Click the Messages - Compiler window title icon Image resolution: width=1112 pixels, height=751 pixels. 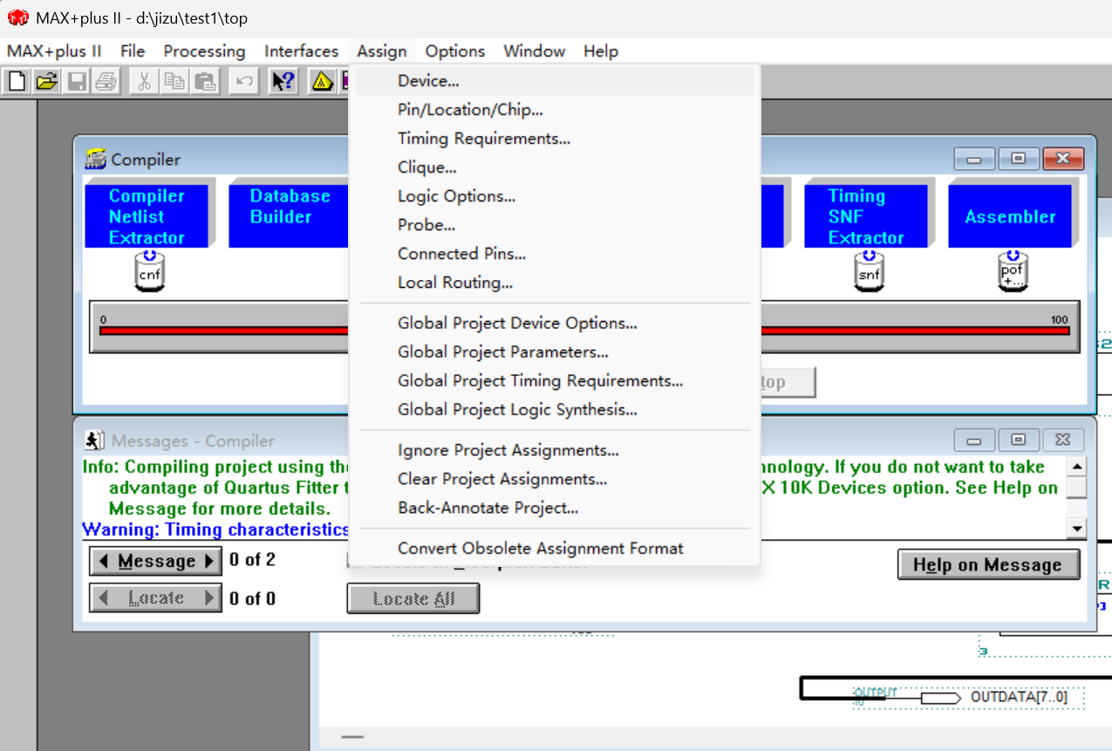[x=95, y=440]
